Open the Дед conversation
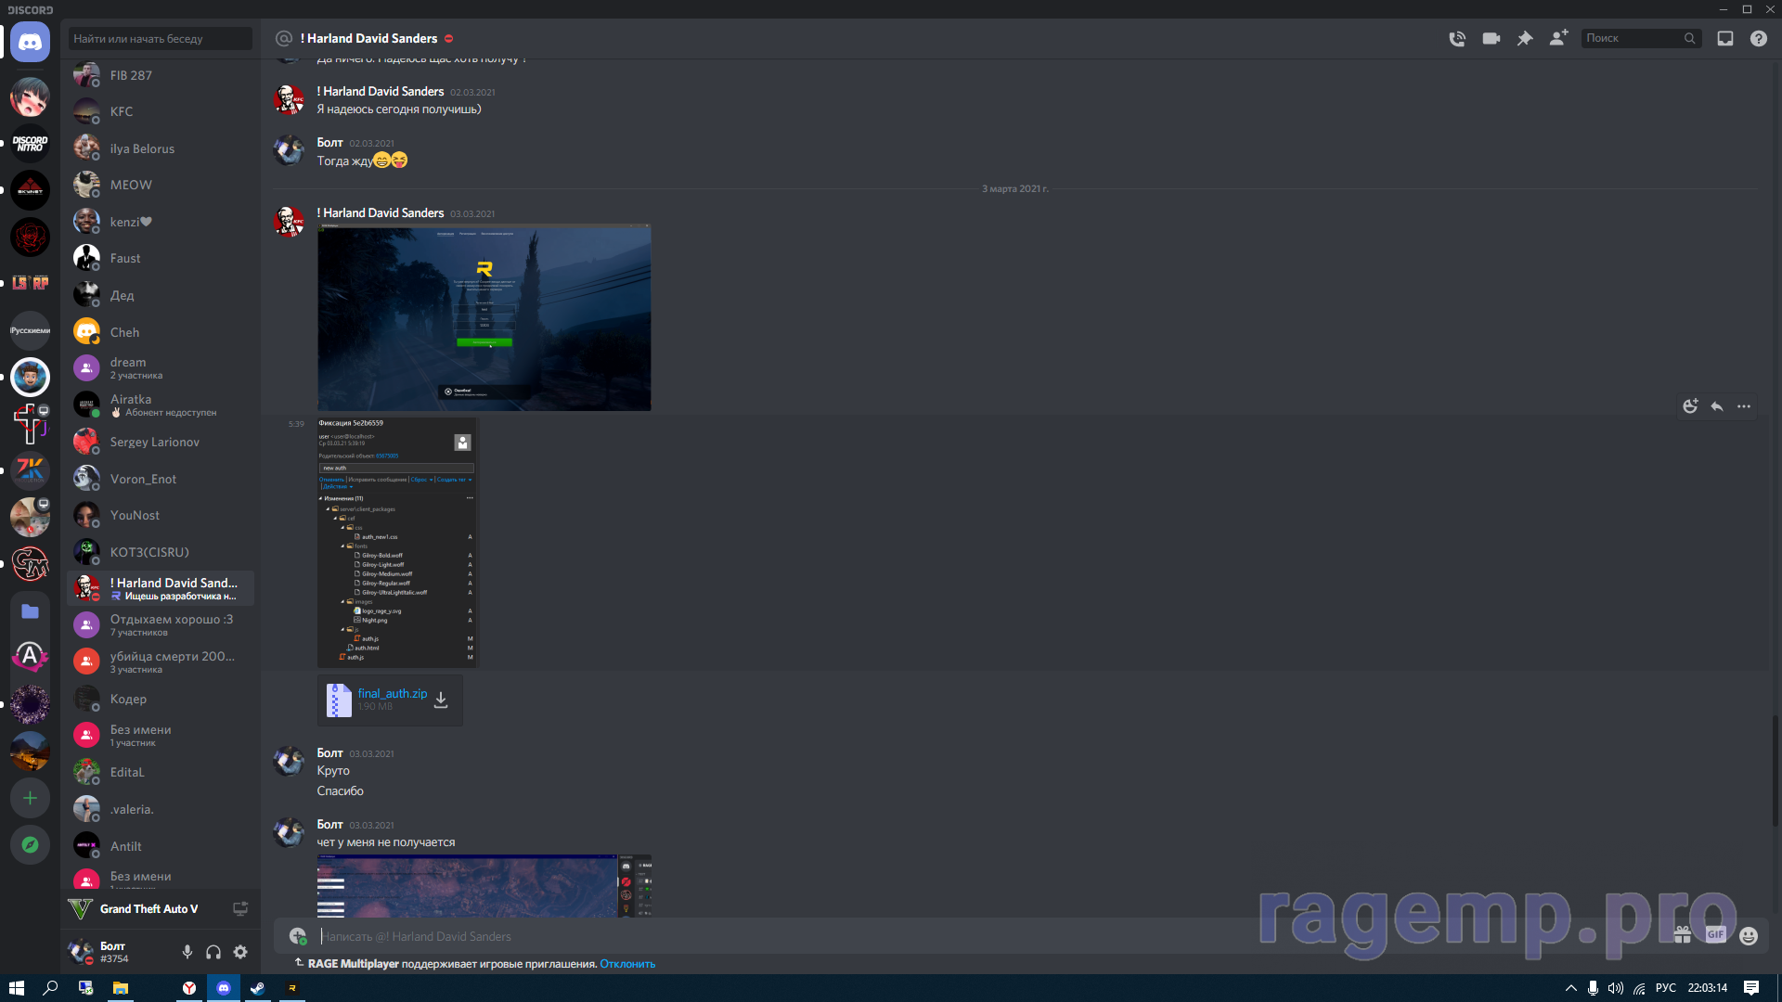The image size is (1782, 1002). point(161,295)
